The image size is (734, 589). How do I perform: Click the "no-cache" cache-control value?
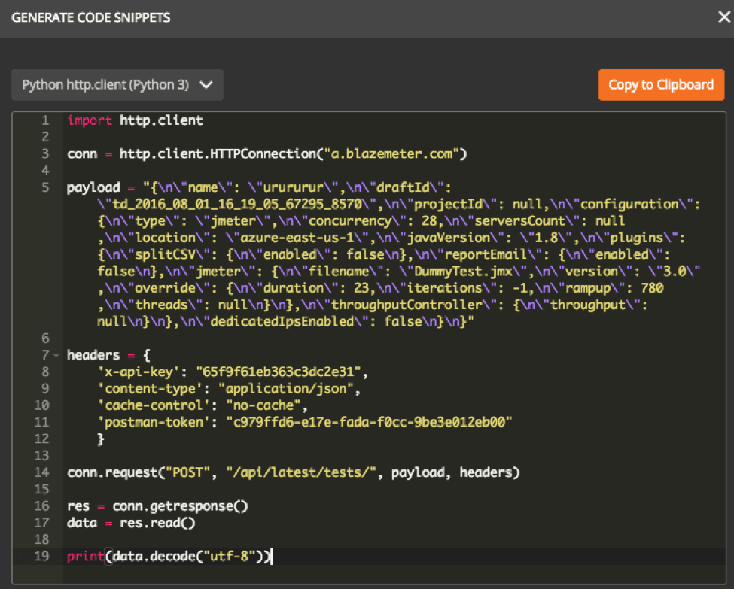(263, 405)
